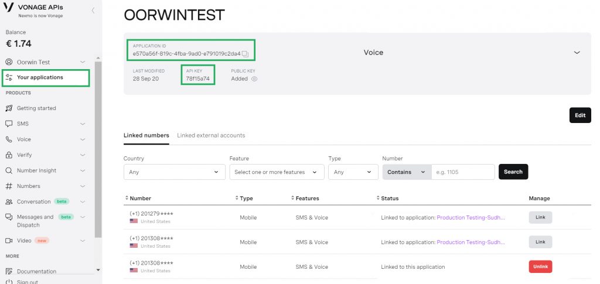This screenshot has height=284, width=600.
Task: Select Sign out in sidebar
Action: [x=27, y=282]
